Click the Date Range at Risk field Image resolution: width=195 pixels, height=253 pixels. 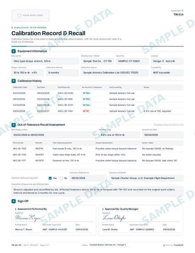coord(54,135)
